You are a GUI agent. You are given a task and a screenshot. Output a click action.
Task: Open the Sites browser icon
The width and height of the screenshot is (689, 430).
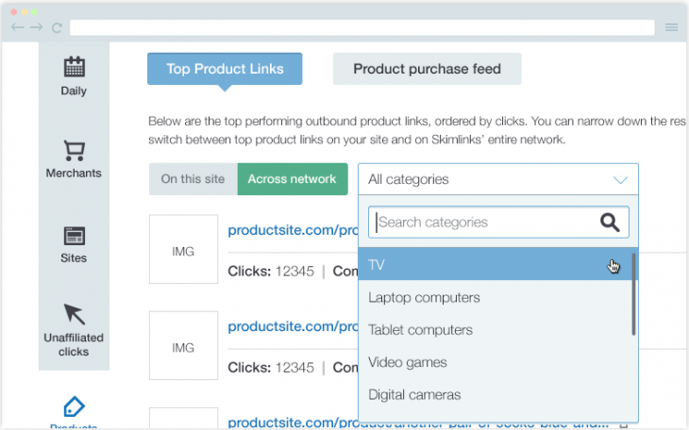(74, 235)
